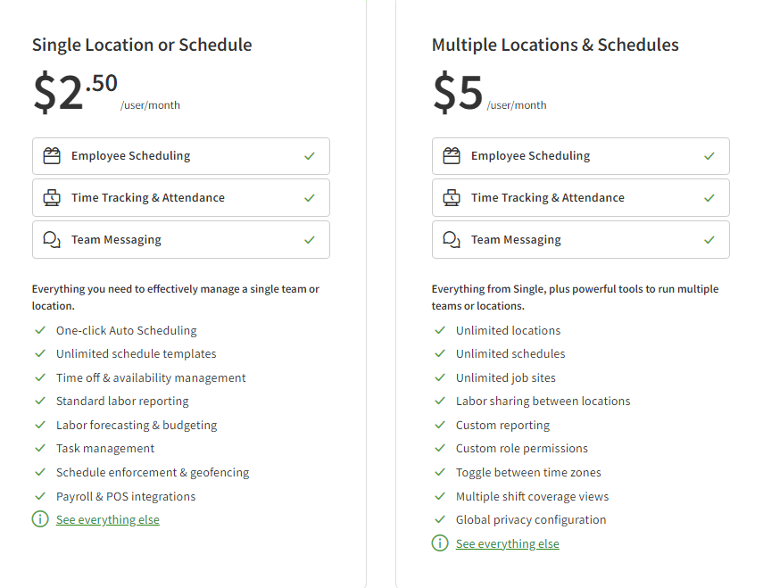The image size is (763, 588).
Task: Click Unlimited locations feature item
Action: (x=508, y=331)
